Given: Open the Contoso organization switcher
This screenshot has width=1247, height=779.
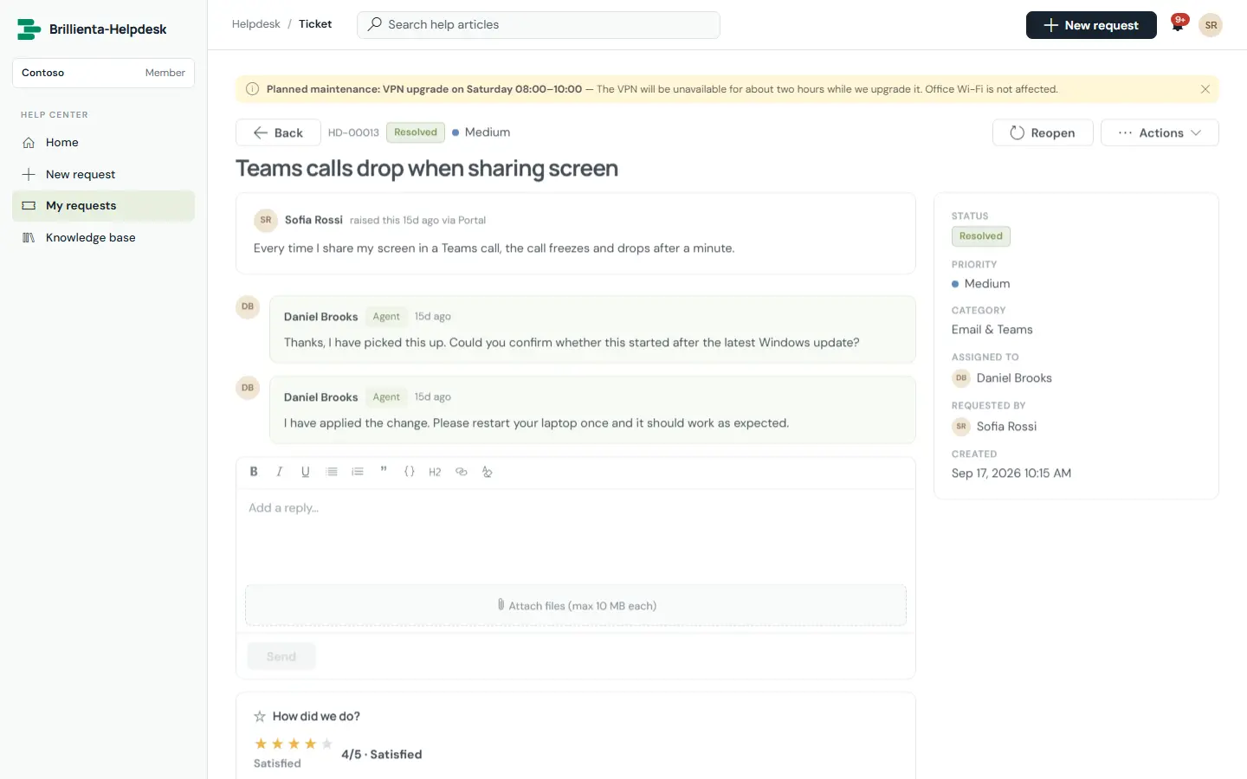Looking at the screenshot, I should pos(103,73).
